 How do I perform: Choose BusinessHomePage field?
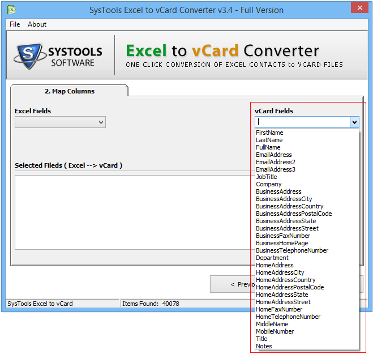307,244
